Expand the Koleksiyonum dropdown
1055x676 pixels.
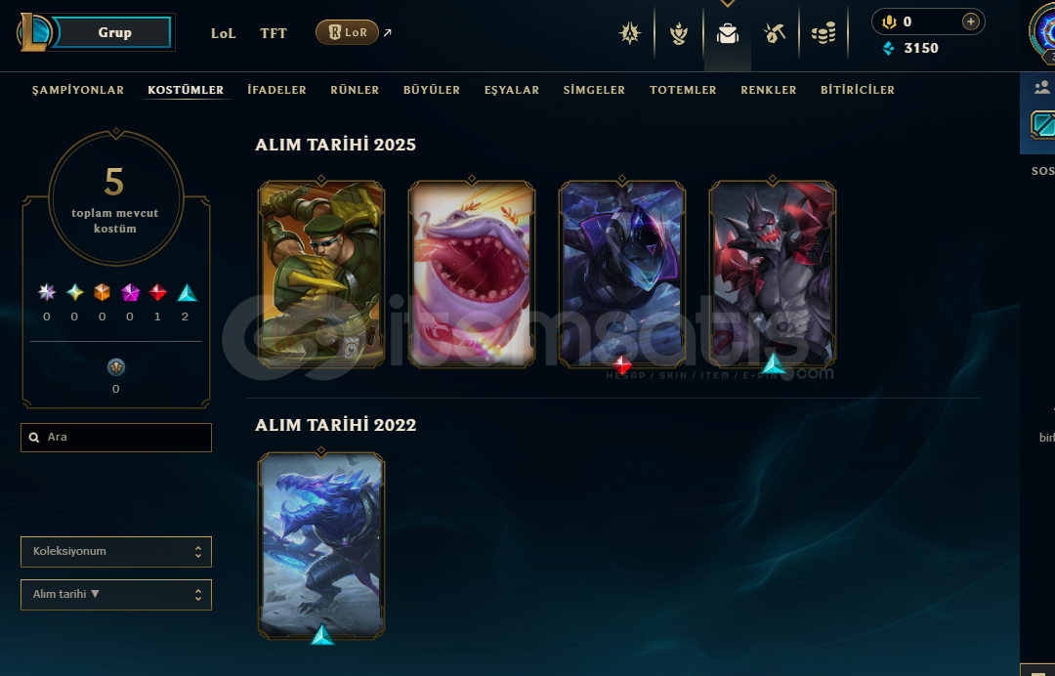point(116,552)
